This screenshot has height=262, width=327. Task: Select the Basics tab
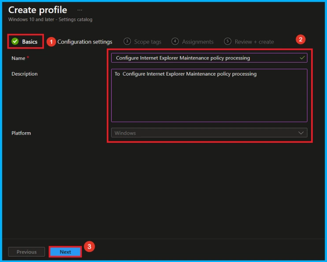point(26,41)
